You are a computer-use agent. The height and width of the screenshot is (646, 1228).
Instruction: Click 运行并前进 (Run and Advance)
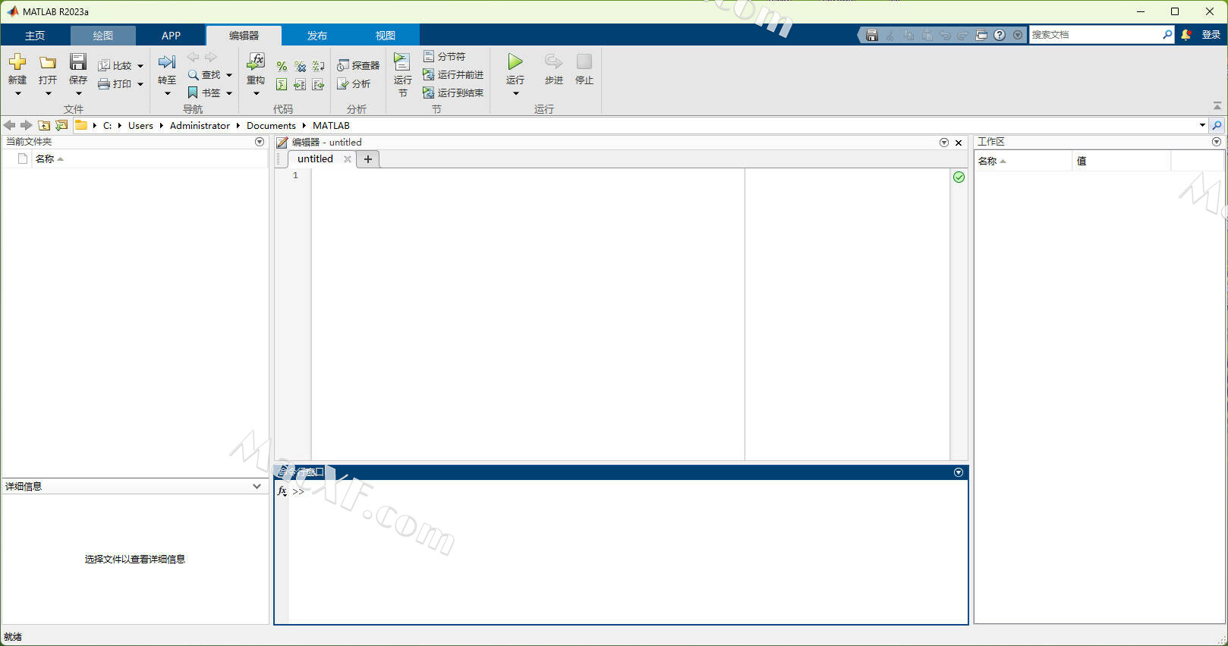[x=453, y=75]
